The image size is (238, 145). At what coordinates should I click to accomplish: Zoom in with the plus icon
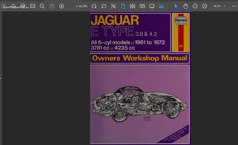point(205,6)
